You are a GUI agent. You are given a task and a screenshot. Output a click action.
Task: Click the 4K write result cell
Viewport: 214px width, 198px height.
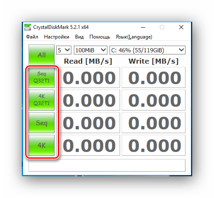(x=154, y=145)
